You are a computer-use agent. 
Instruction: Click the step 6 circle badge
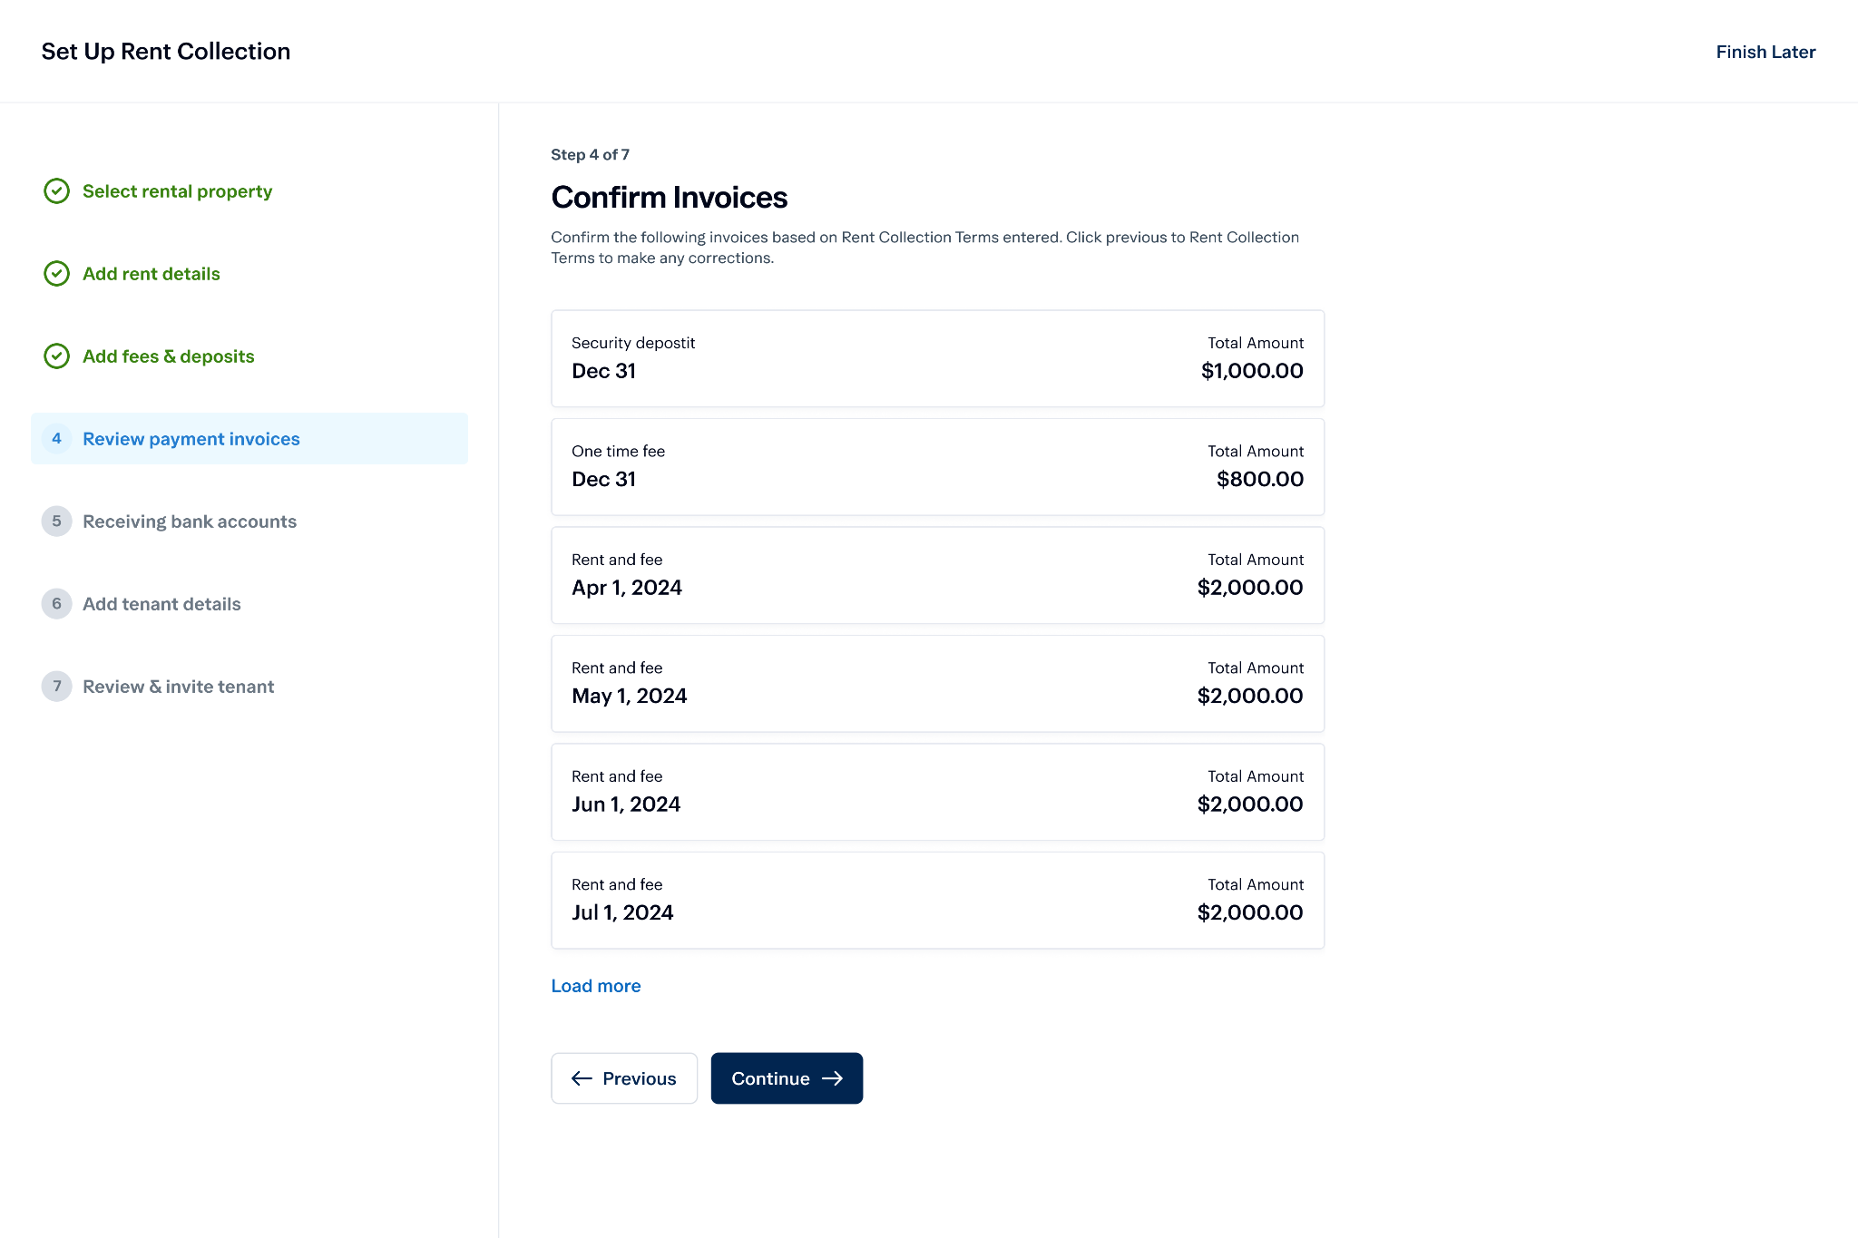pyautogui.click(x=56, y=604)
